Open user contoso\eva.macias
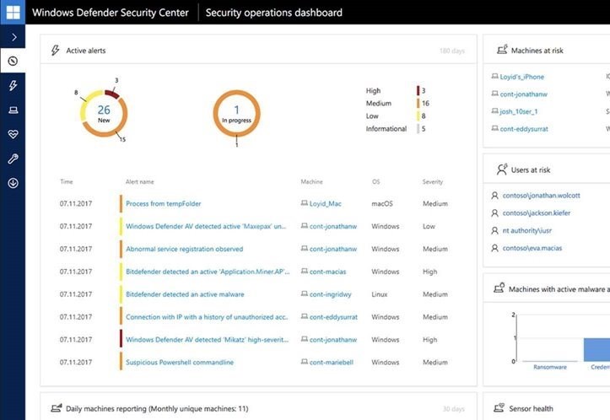 click(x=532, y=248)
